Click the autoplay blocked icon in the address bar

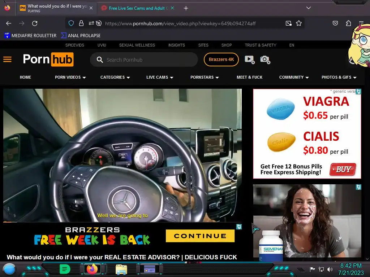tap(99, 23)
